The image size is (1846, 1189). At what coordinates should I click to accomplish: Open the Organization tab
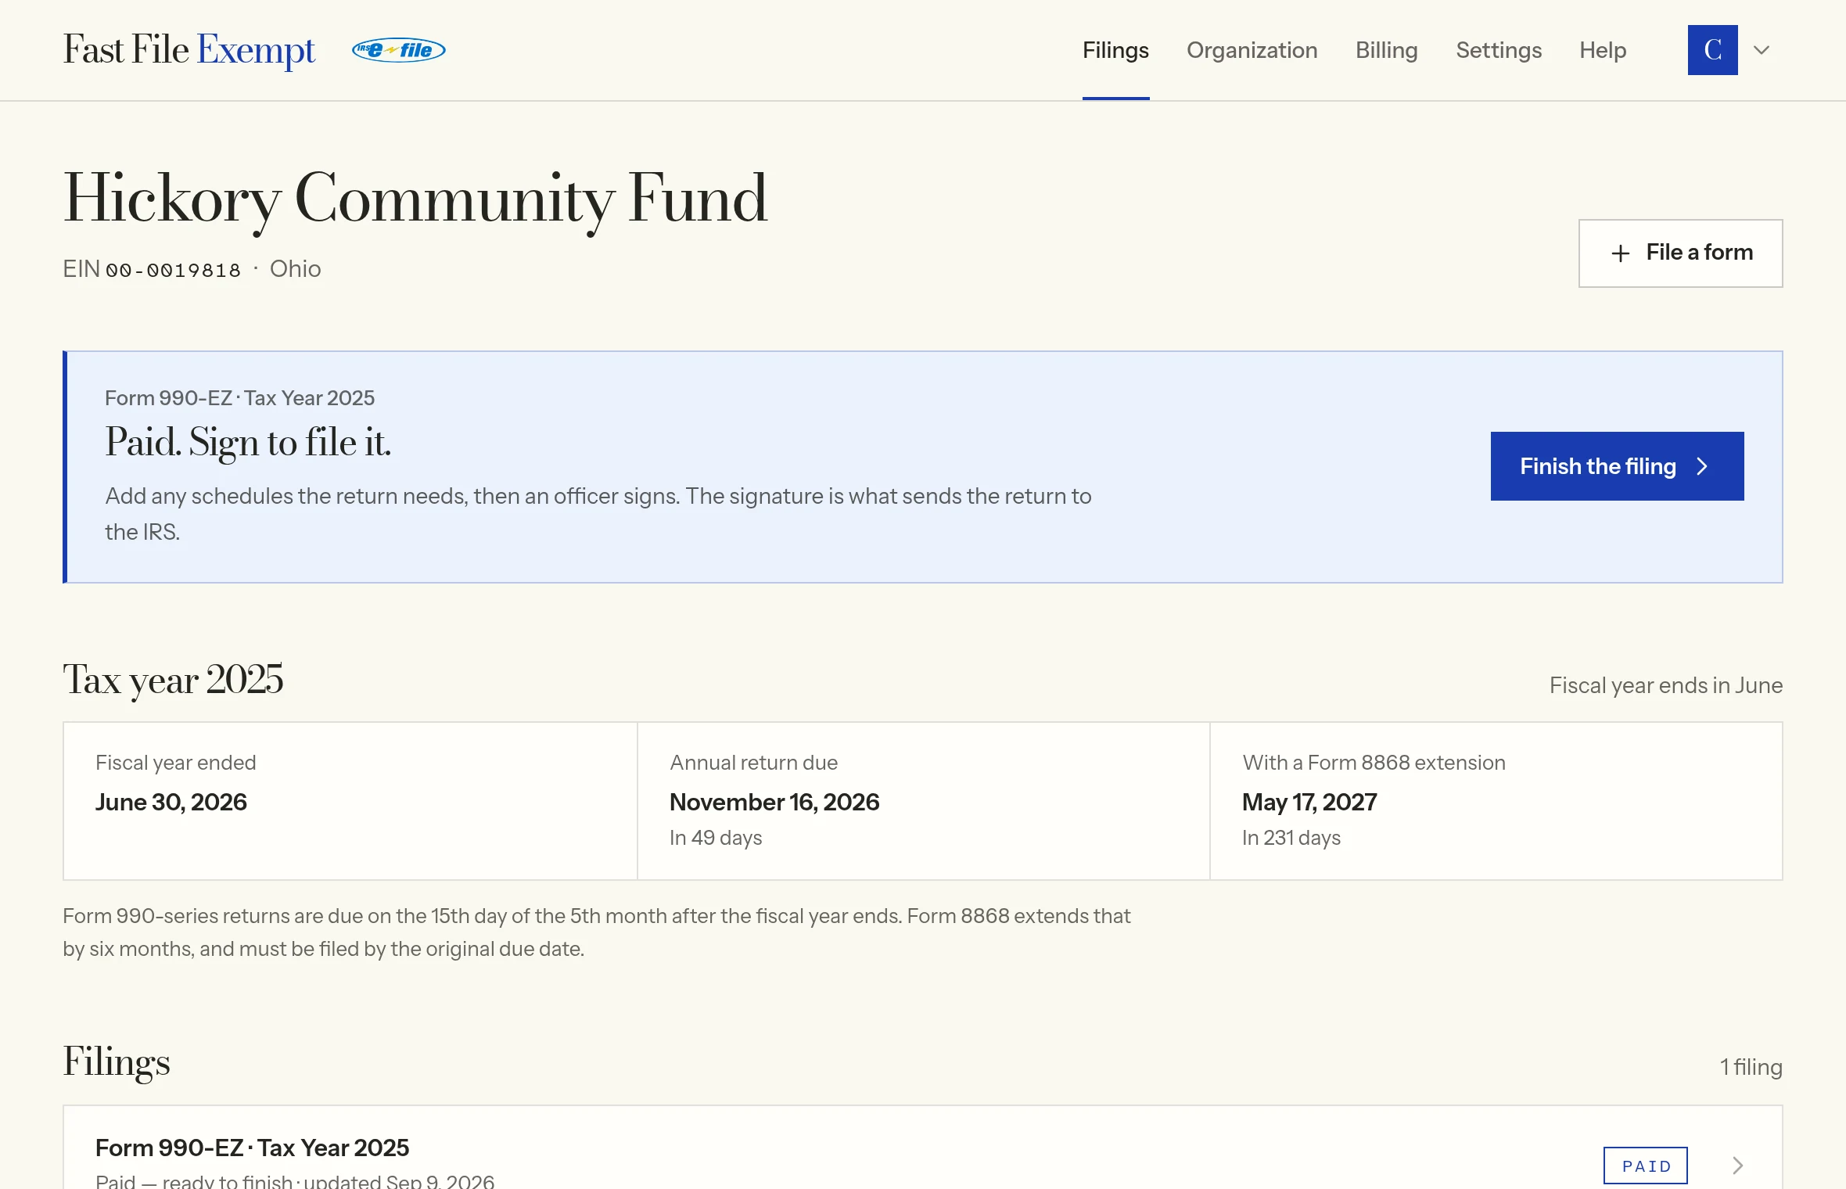(x=1252, y=50)
